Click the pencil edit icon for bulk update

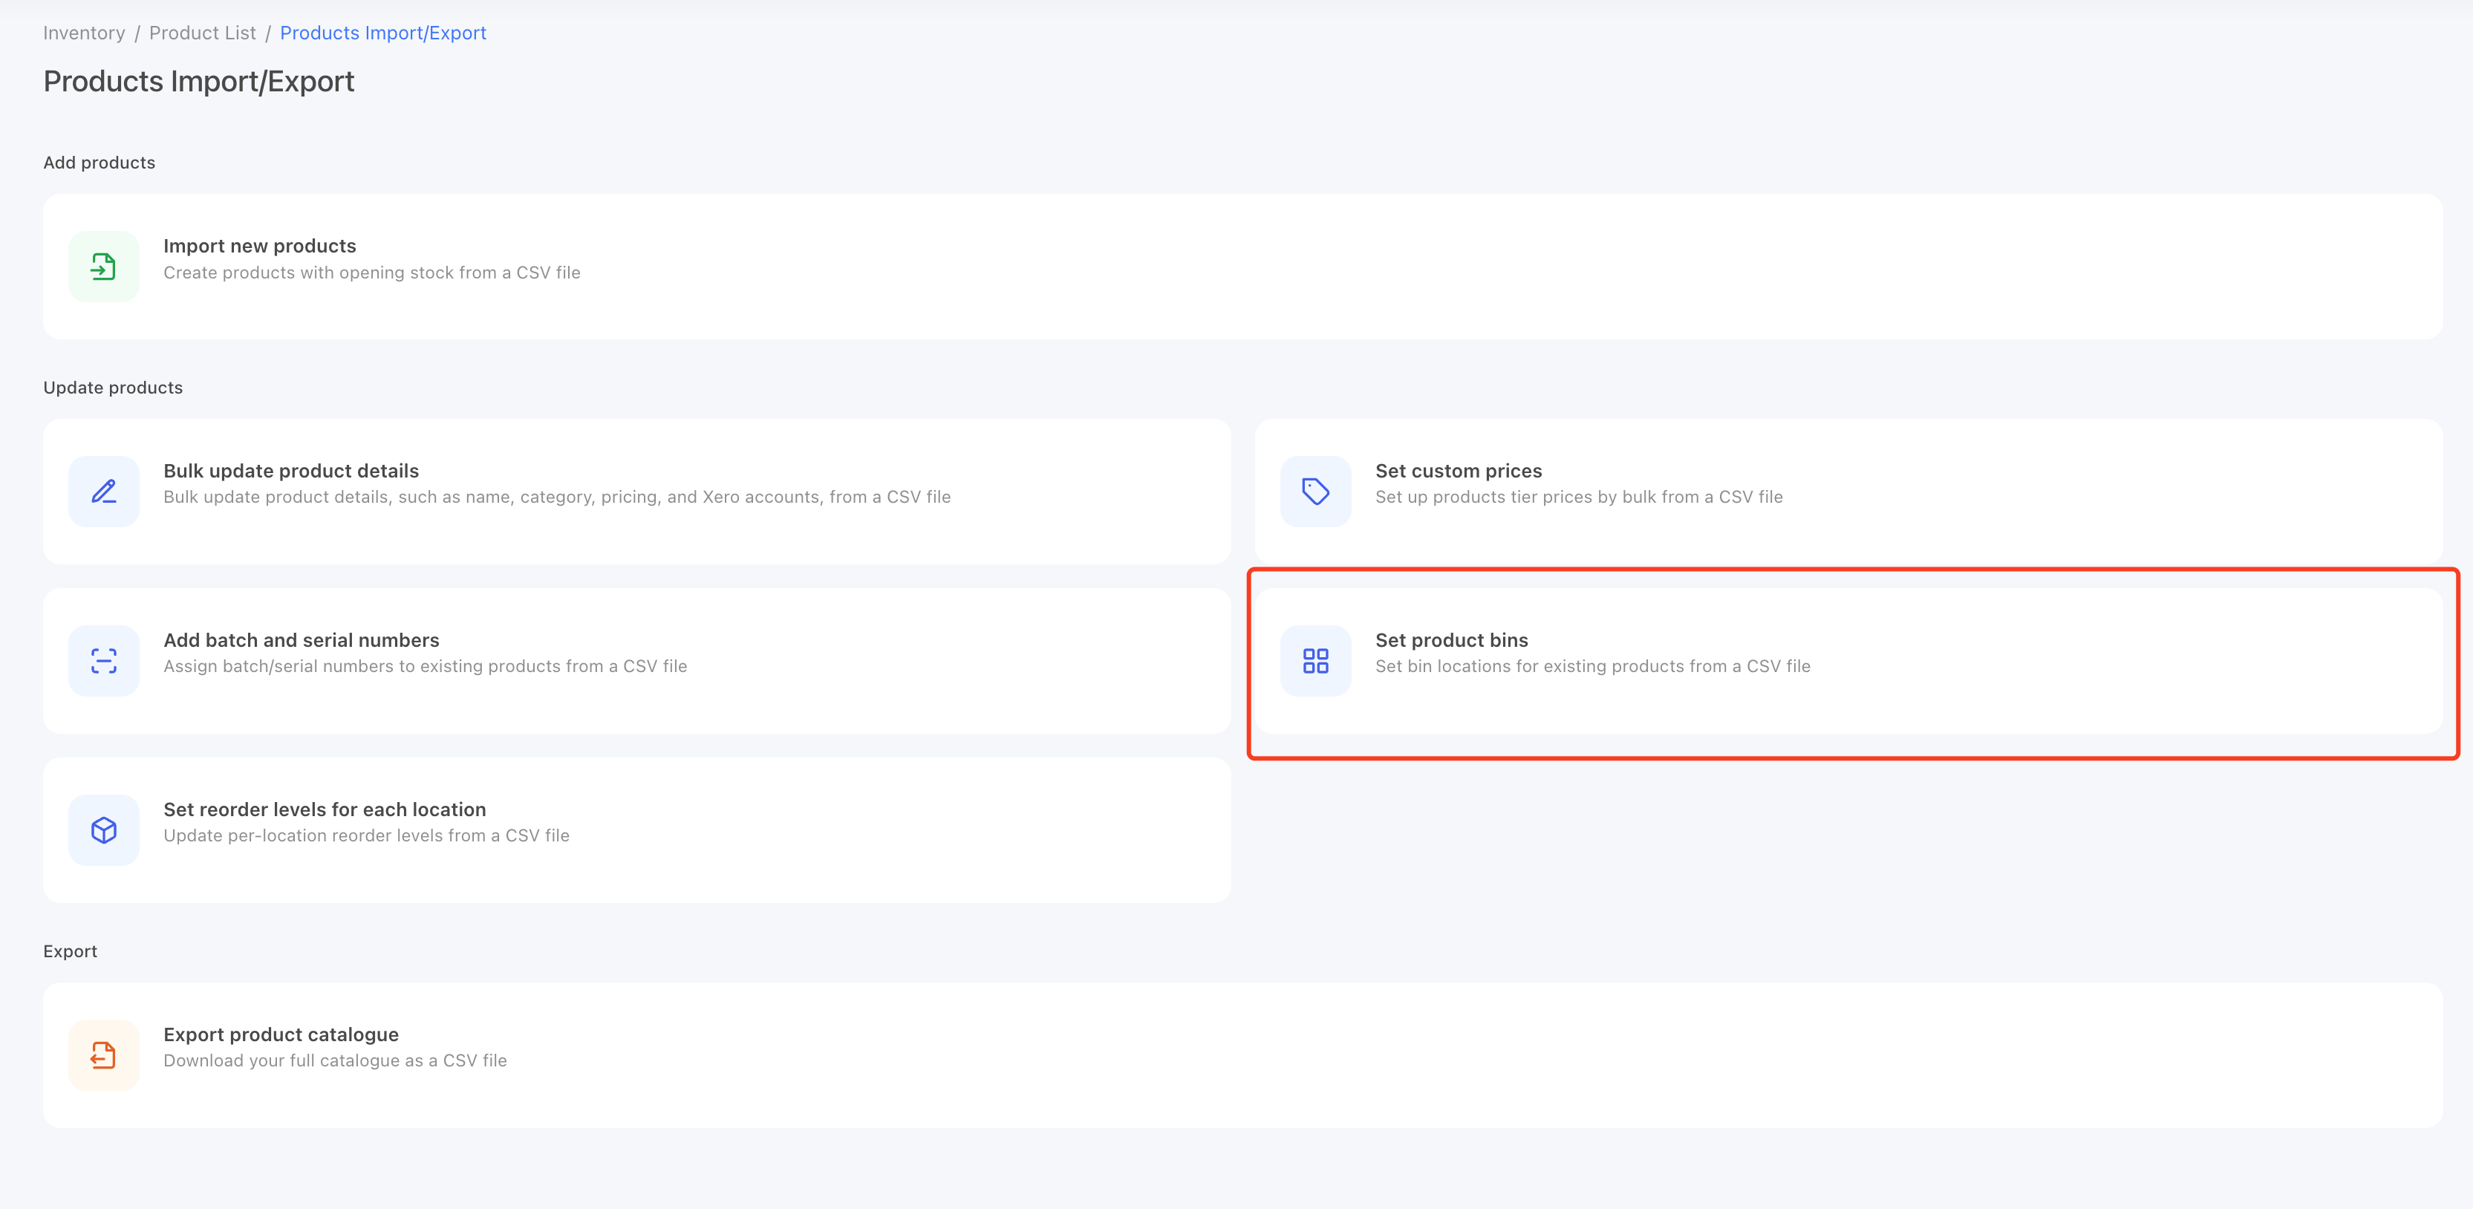pyautogui.click(x=104, y=492)
